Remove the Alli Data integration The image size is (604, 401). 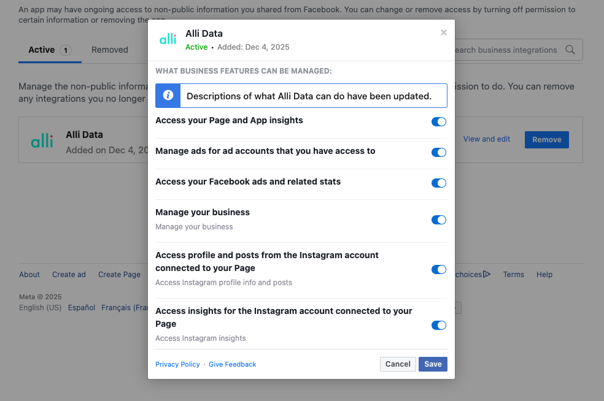(x=546, y=140)
